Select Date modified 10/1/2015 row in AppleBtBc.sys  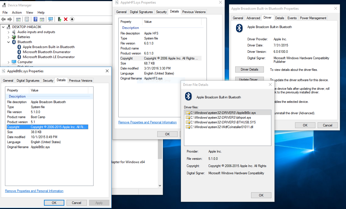pos(47,137)
